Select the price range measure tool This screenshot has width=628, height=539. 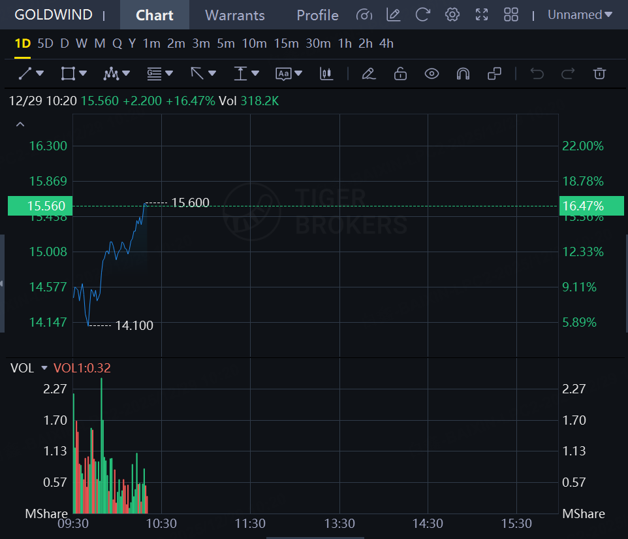pyautogui.click(x=240, y=74)
